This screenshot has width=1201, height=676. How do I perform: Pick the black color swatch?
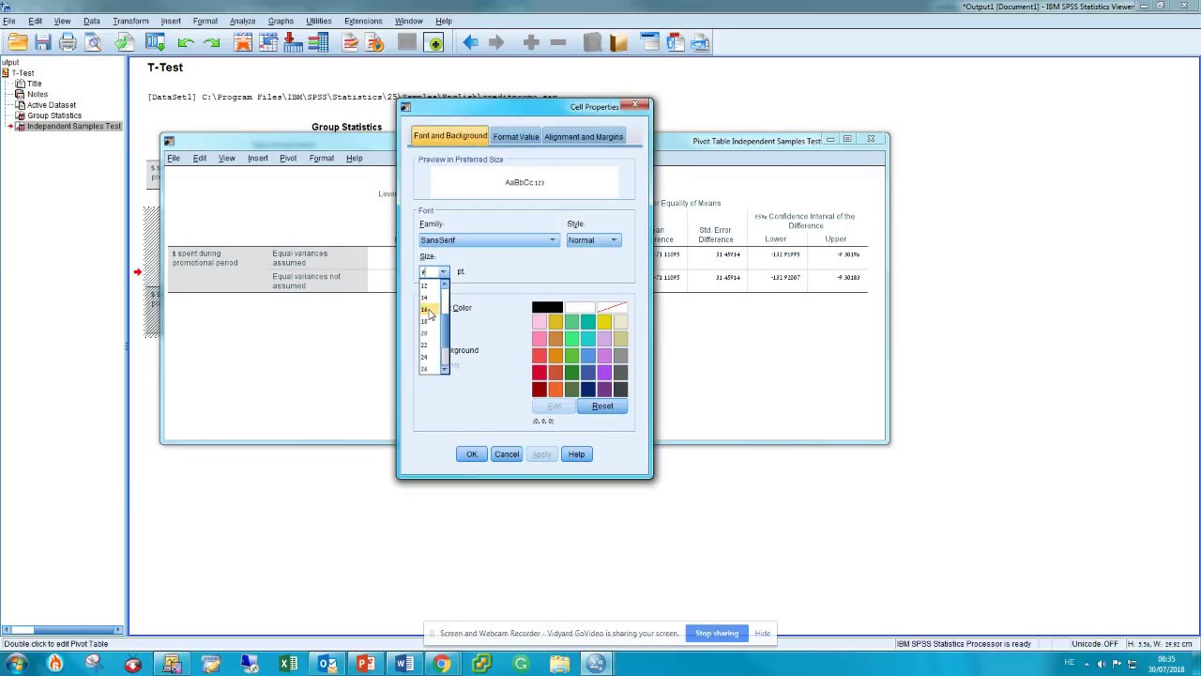coord(547,307)
